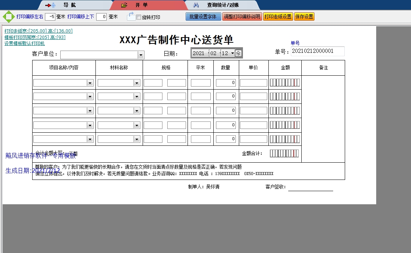411x253 pixels.
Task: Expand the 客户单位 dropdown
Action: coord(141,55)
